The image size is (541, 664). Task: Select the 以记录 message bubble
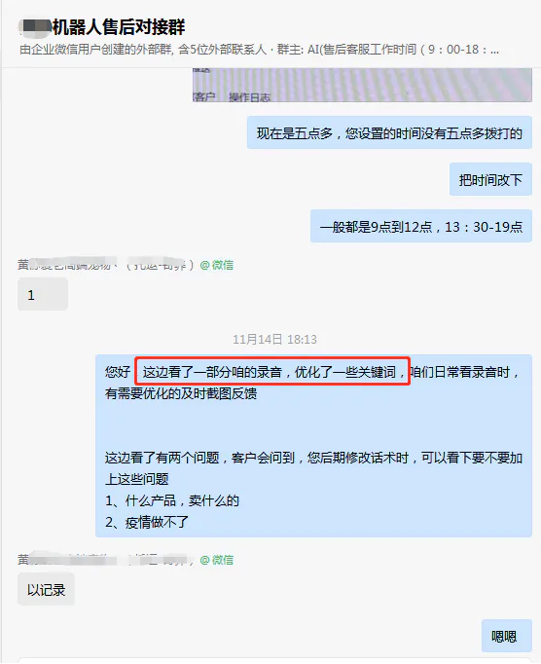point(46,589)
